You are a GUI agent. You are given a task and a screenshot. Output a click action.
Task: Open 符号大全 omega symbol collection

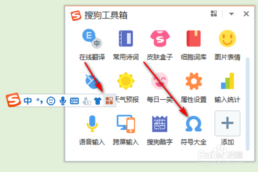click(x=193, y=124)
